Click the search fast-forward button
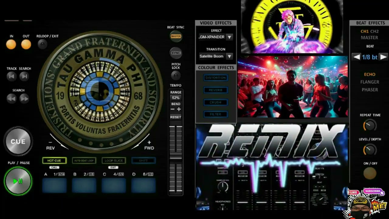389x219 pixels. click(x=24, y=98)
